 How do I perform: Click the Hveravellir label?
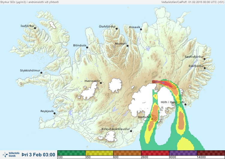pos(92,81)
